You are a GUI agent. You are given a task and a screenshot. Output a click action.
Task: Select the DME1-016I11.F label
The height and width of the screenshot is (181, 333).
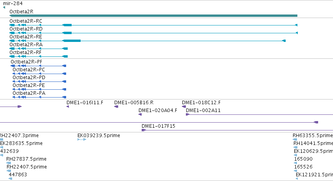tap(85, 103)
